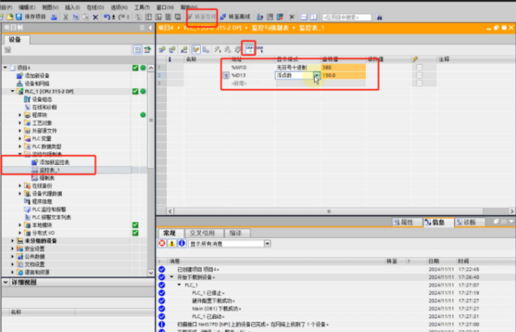Open display format dropdown for %ID13 row
The width and height of the screenshot is (516, 332).
click(x=316, y=75)
